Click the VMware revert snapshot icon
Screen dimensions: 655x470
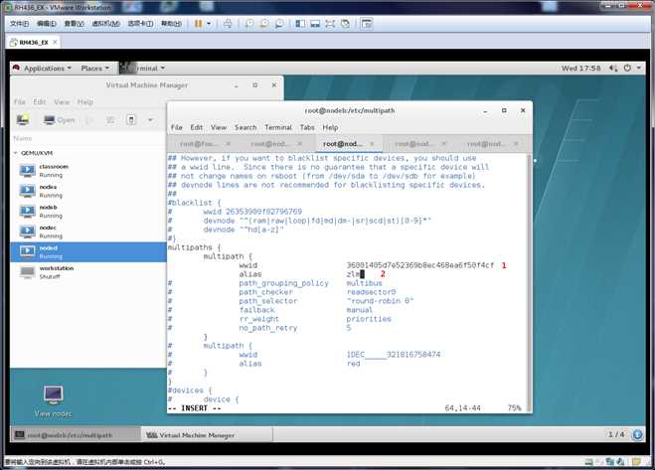264,24
